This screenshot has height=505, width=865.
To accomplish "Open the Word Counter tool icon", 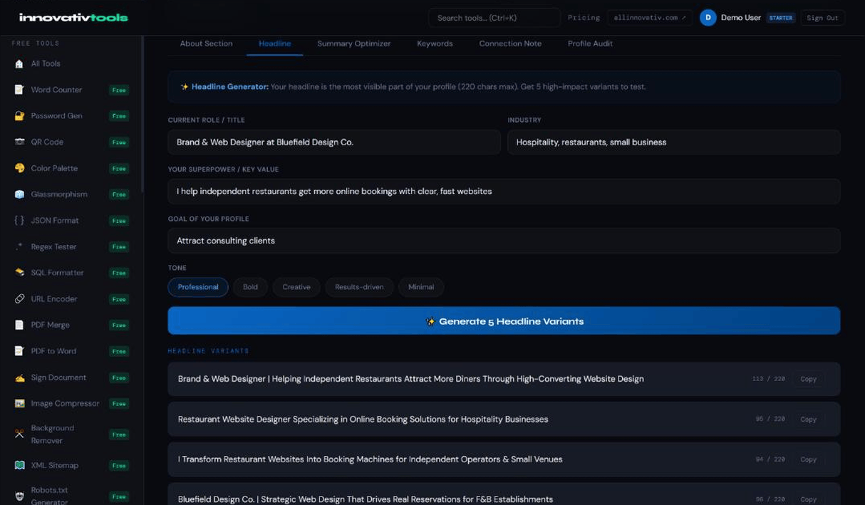I will click(x=19, y=90).
